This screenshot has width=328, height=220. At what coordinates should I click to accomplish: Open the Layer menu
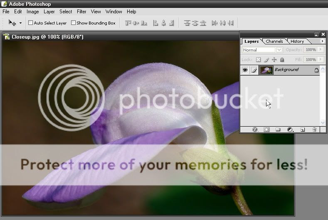tap(49, 12)
